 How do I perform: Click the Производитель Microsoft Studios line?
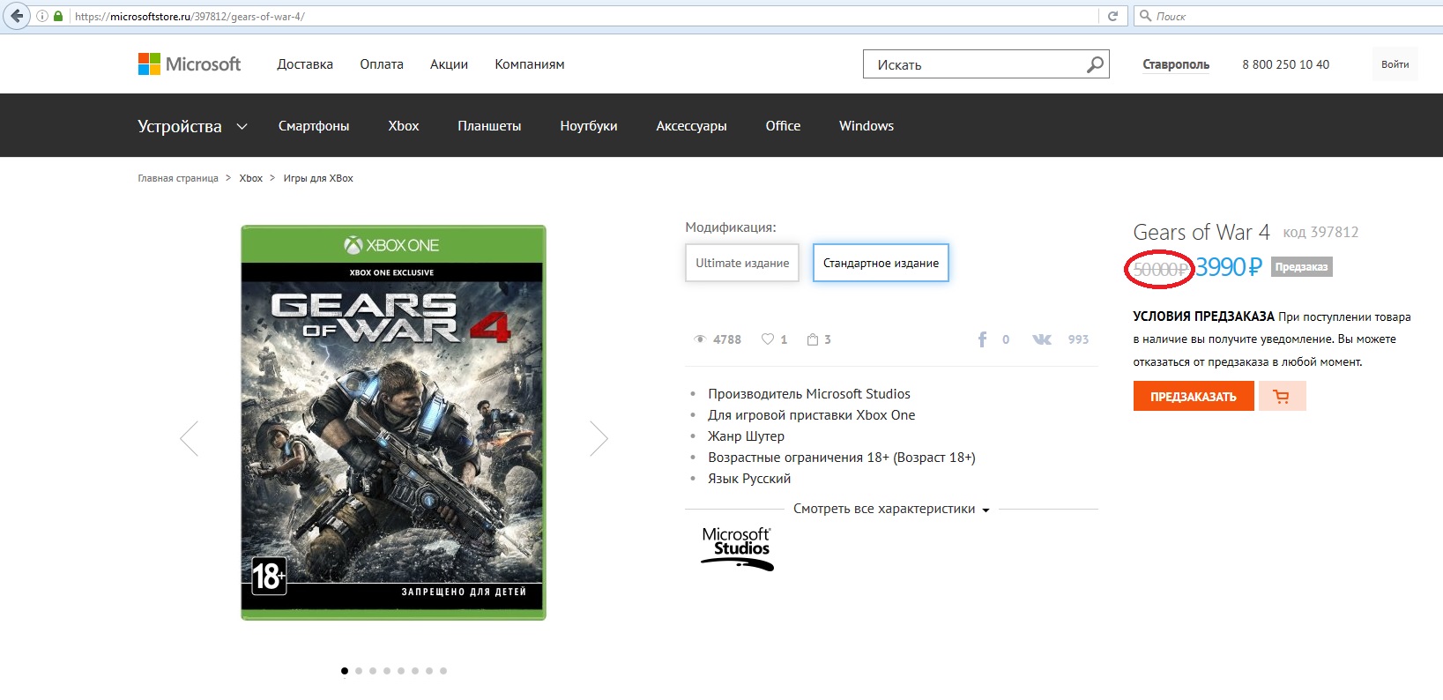(809, 394)
